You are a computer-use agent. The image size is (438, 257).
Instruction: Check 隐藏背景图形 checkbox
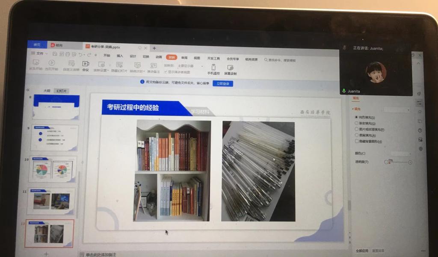357,141
